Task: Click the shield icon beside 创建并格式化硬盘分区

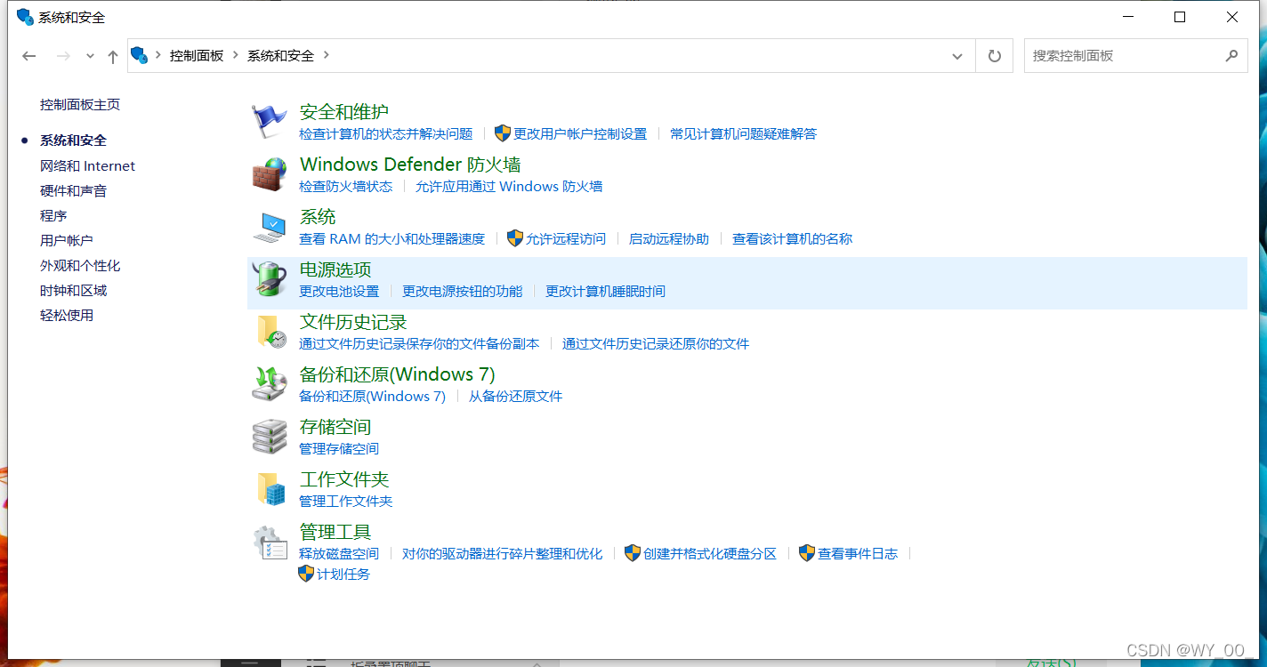Action: pos(633,553)
